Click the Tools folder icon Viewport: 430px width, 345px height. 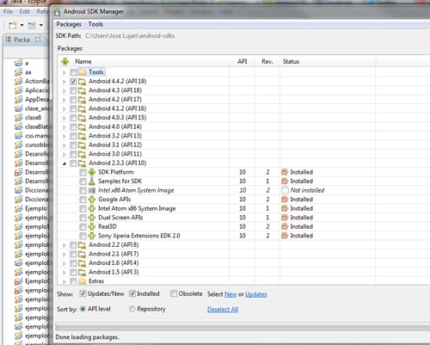coord(83,72)
